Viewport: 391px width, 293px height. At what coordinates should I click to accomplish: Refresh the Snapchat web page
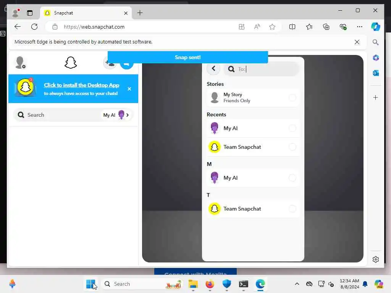point(34,27)
